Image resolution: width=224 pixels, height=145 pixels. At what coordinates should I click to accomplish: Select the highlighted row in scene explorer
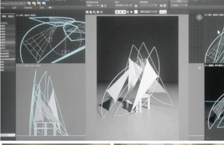click(x=8, y=43)
